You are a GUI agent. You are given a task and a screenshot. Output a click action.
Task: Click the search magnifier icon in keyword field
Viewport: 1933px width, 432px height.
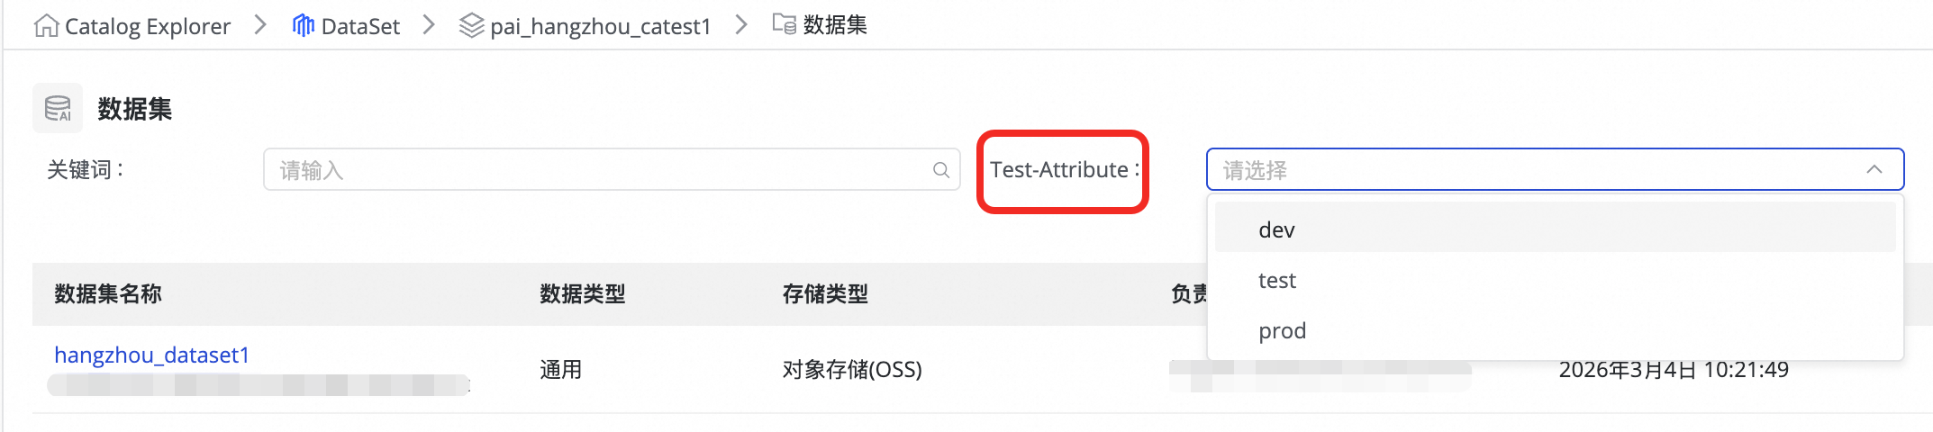pos(941,170)
